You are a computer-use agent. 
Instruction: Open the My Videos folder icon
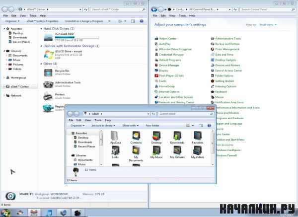click(198, 150)
